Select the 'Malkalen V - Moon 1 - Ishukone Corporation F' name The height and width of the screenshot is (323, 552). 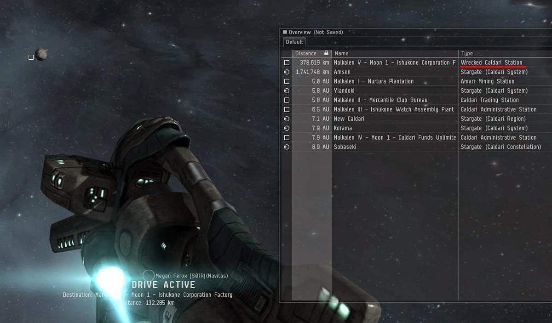tap(395, 62)
